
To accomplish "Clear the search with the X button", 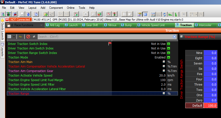I will [174, 37].
